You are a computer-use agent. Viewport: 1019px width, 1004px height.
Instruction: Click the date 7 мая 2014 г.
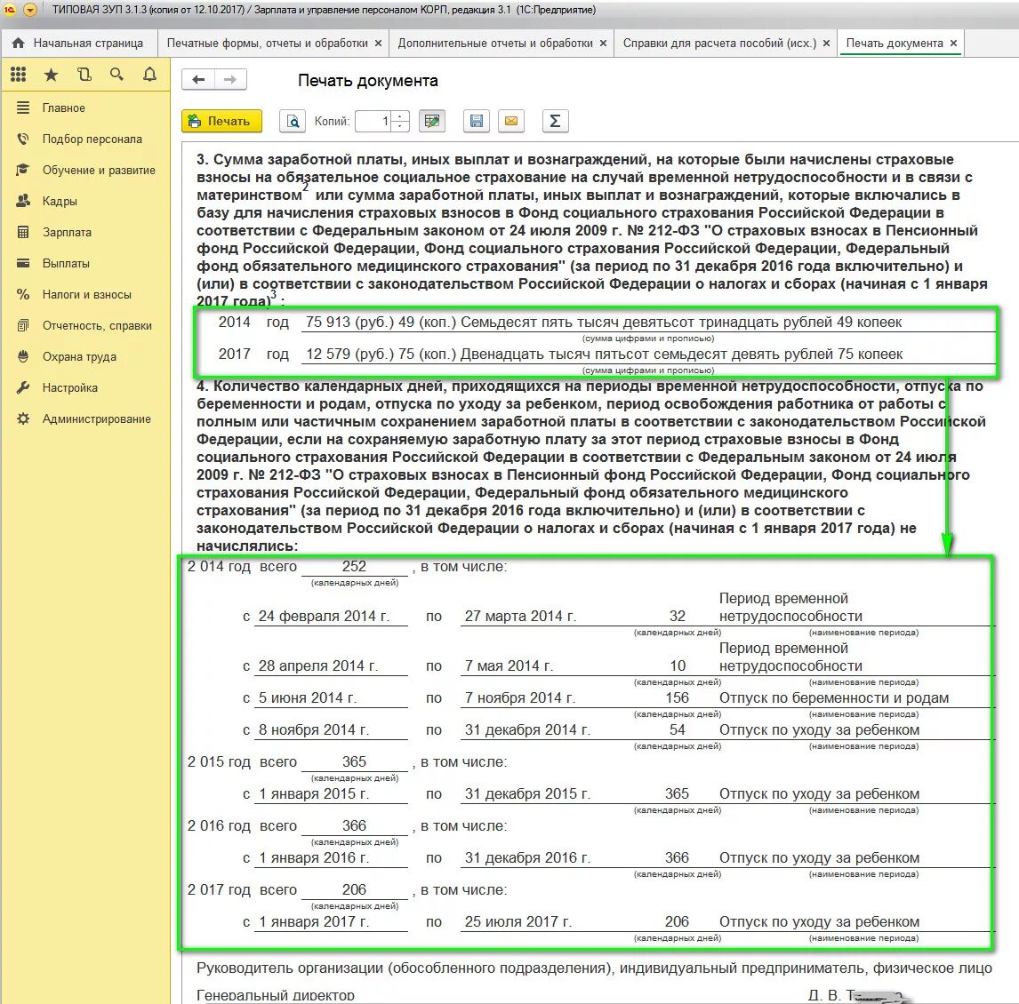pyautogui.click(x=509, y=666)
